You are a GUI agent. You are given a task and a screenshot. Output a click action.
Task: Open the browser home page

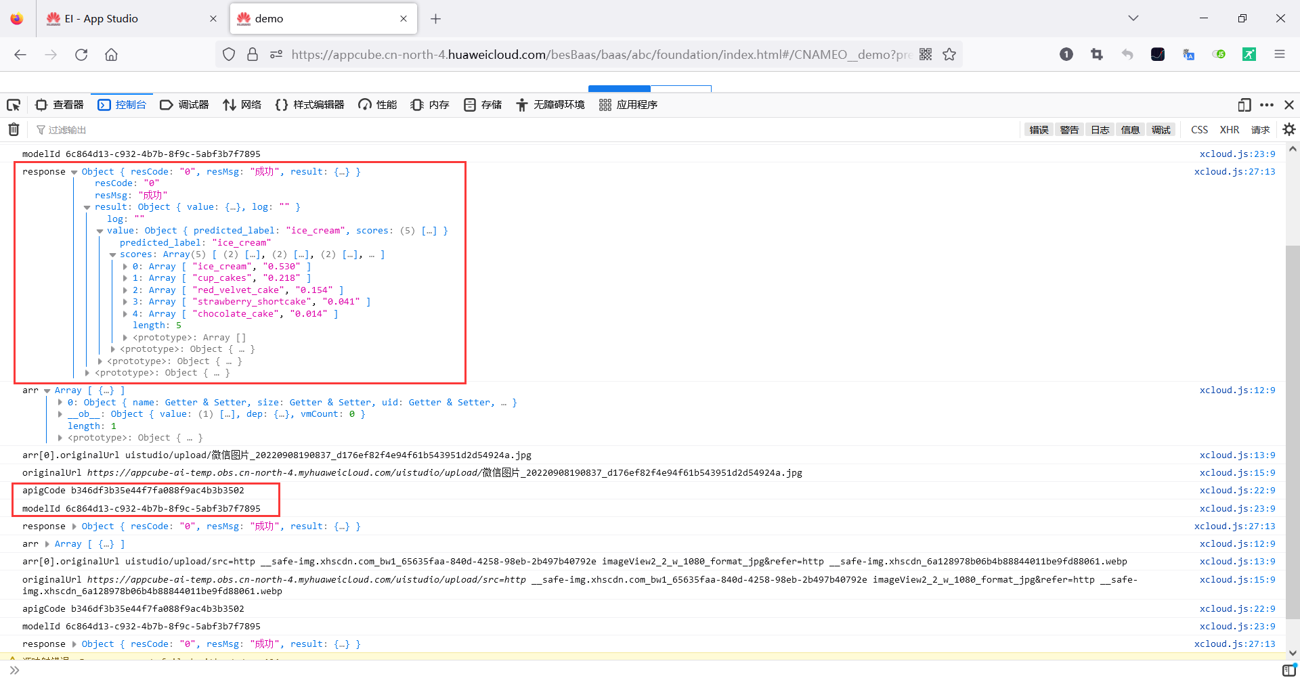[x=111, y=54]
